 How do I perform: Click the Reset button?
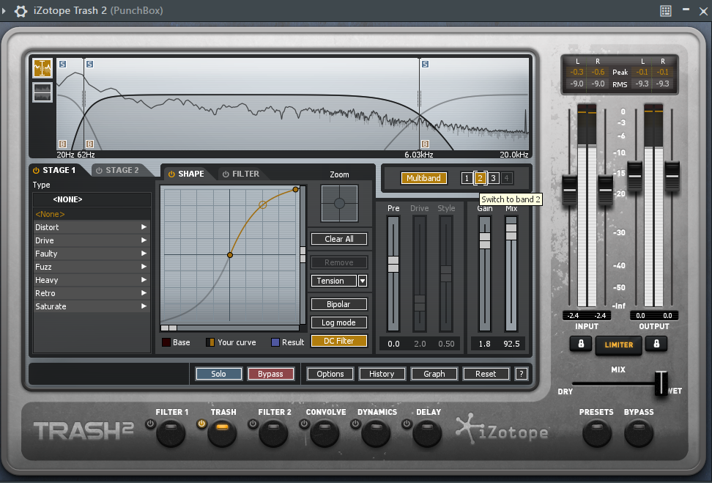[486, 374]
